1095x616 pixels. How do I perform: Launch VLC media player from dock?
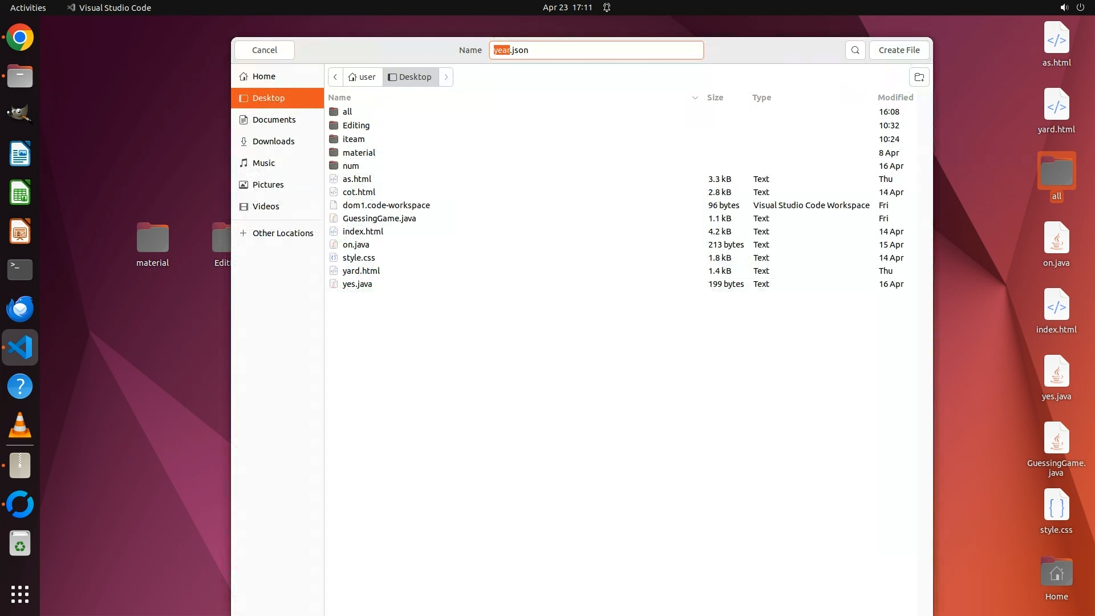coord(20,425)
